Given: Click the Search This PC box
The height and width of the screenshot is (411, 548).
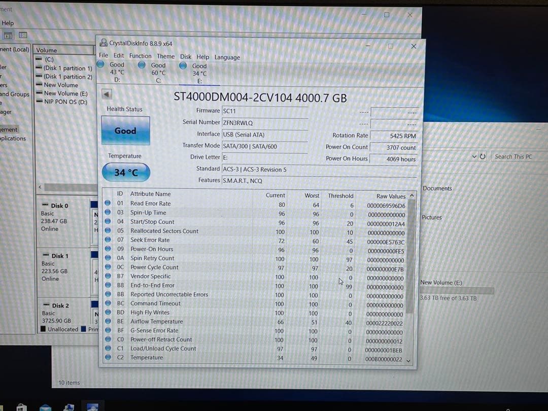Looking at the screenshot, I should tap(519, 157).
